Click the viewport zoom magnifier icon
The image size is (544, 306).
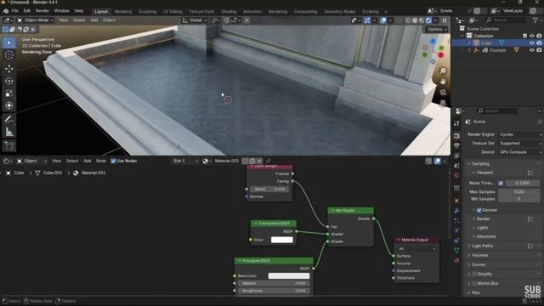[443, 71]
